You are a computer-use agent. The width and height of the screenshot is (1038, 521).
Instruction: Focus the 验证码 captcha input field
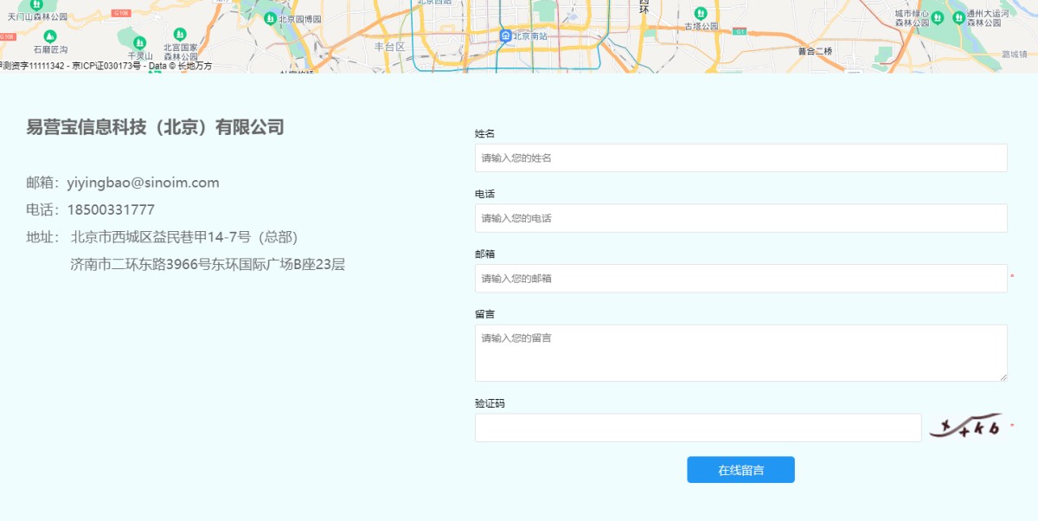pyautogui.click(x=697, y=428)
